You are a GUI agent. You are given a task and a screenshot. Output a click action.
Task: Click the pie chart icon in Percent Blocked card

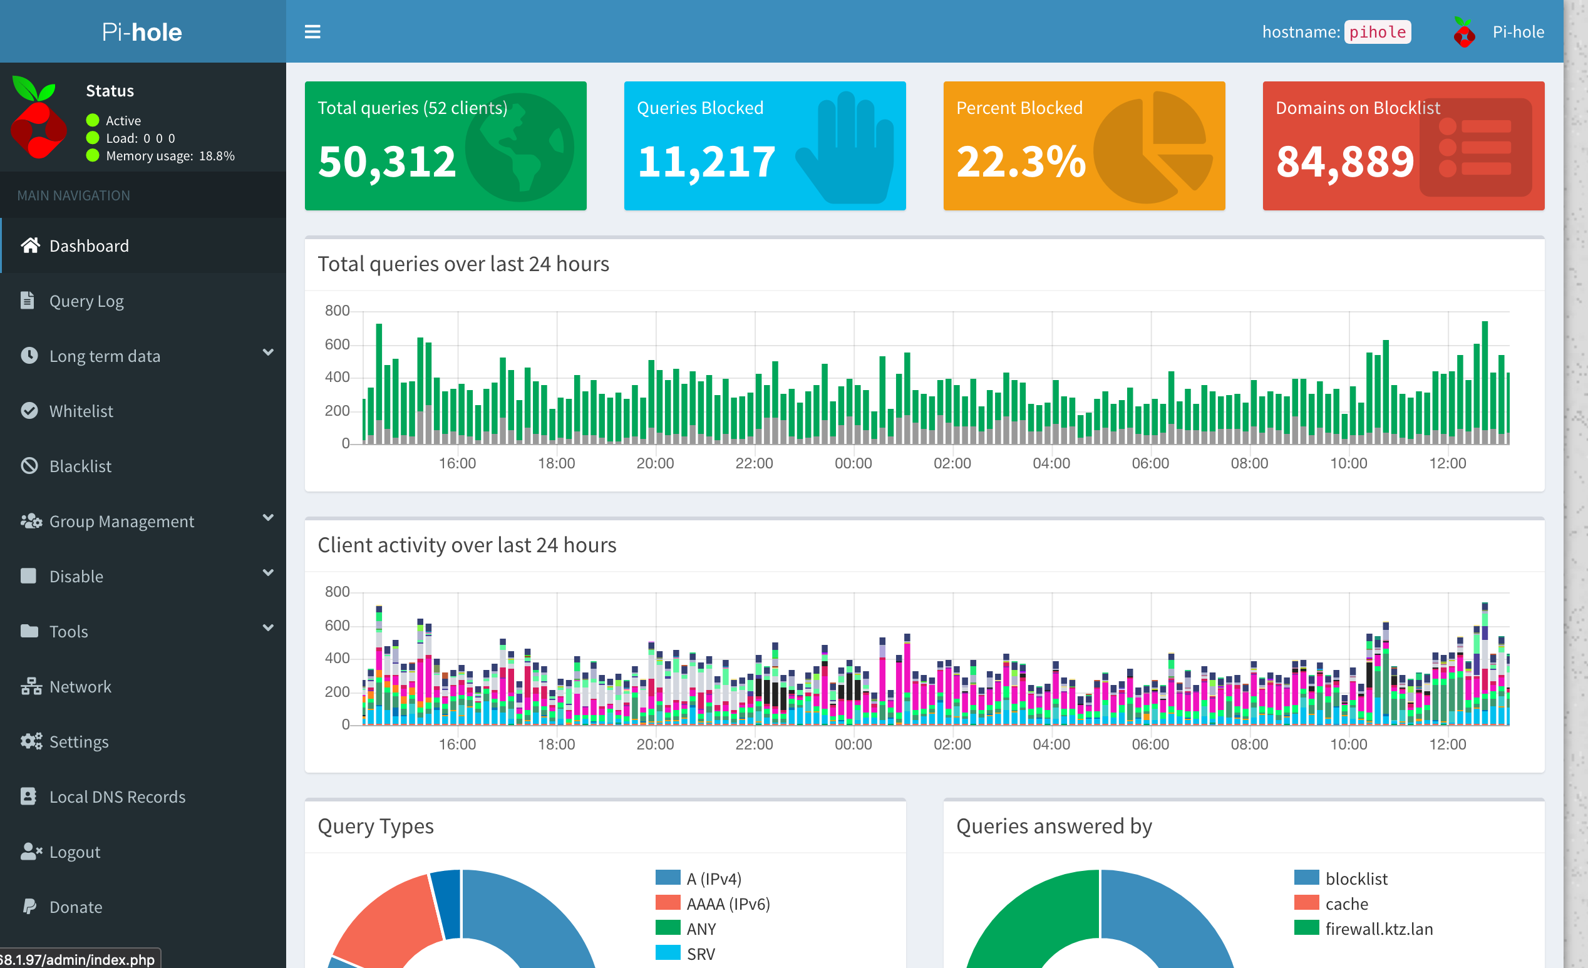(1153, 147)
